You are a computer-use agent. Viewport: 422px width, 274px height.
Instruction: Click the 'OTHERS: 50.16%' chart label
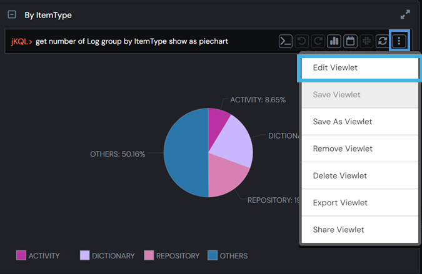pyautogui.click(x=118, y=154)
